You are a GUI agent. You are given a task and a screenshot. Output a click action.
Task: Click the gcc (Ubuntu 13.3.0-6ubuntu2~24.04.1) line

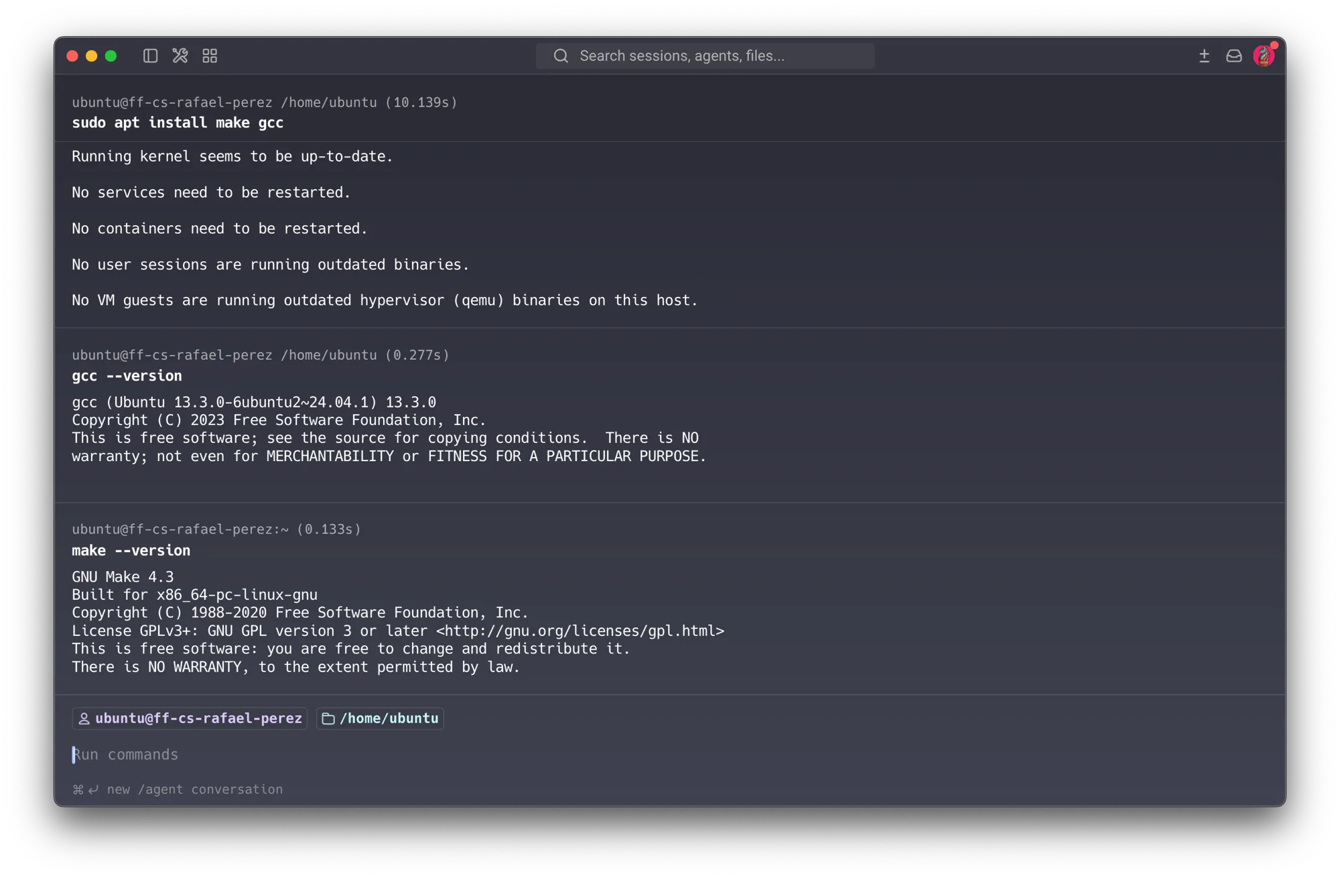click(x=254, y=402)
